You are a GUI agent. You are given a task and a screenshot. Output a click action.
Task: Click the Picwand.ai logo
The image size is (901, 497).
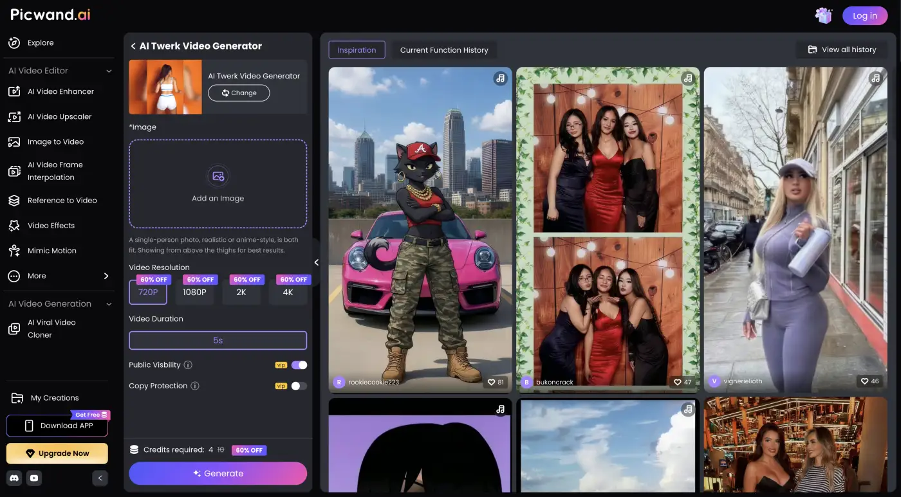tap(51, 15)
